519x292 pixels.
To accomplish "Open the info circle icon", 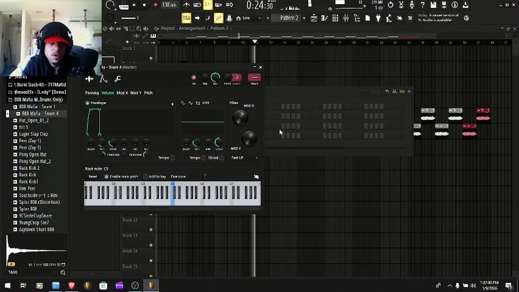I will tap(455, 5).
